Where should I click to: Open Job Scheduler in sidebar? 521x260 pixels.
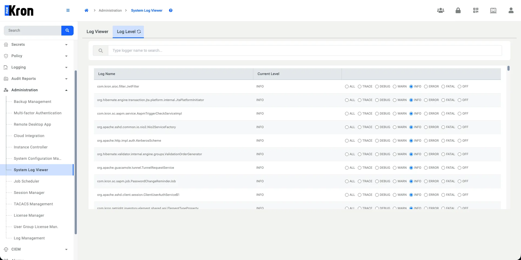point(27,181)
